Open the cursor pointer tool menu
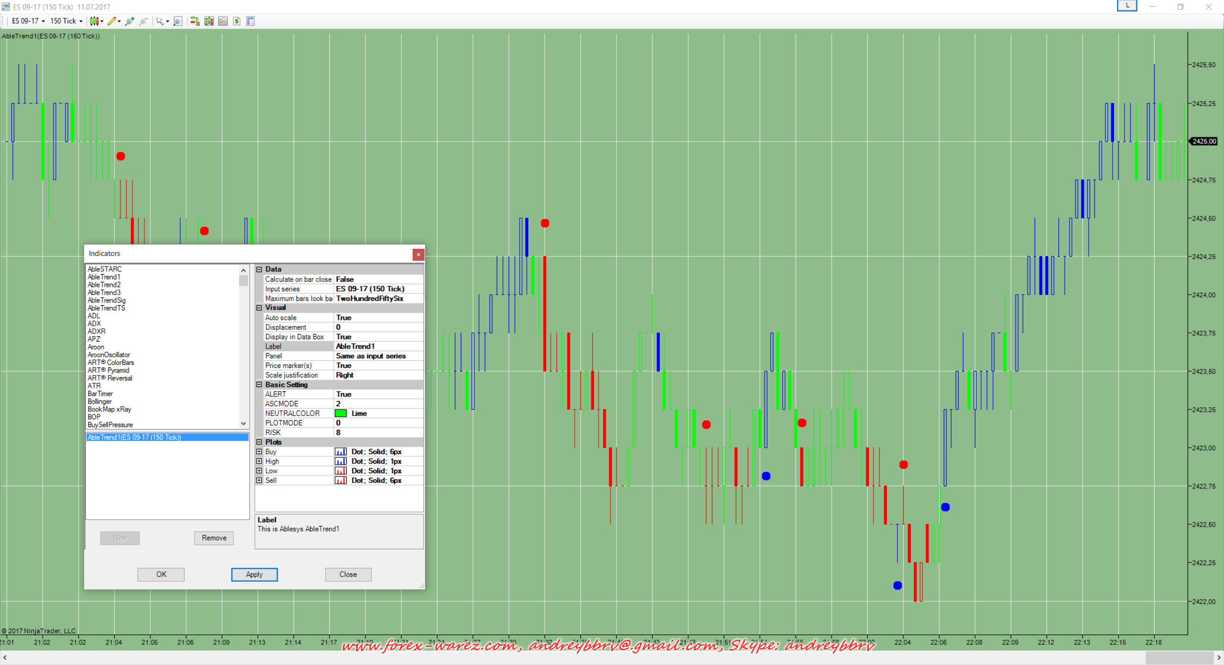1224x665 pixels. (162, 21)
